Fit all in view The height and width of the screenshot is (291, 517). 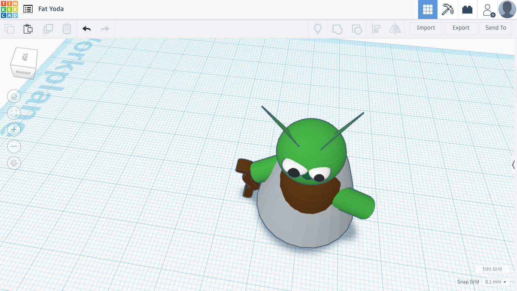click(14, 113)
